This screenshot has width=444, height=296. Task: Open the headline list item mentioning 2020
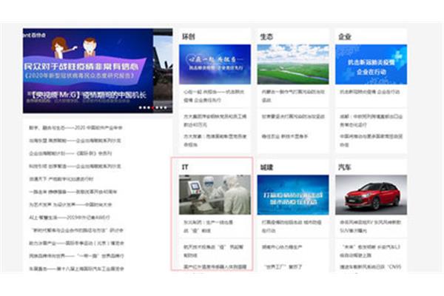tap(75, 128)
